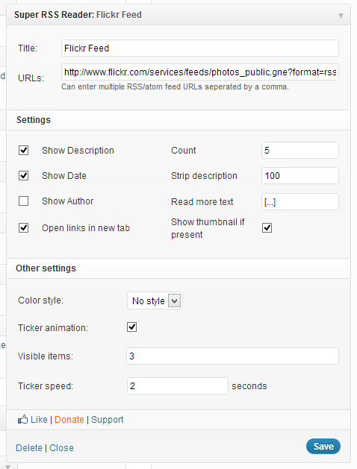Viewport: 357px width, 469px height.
Task: Select the Count number field
Action: [300, 150]
